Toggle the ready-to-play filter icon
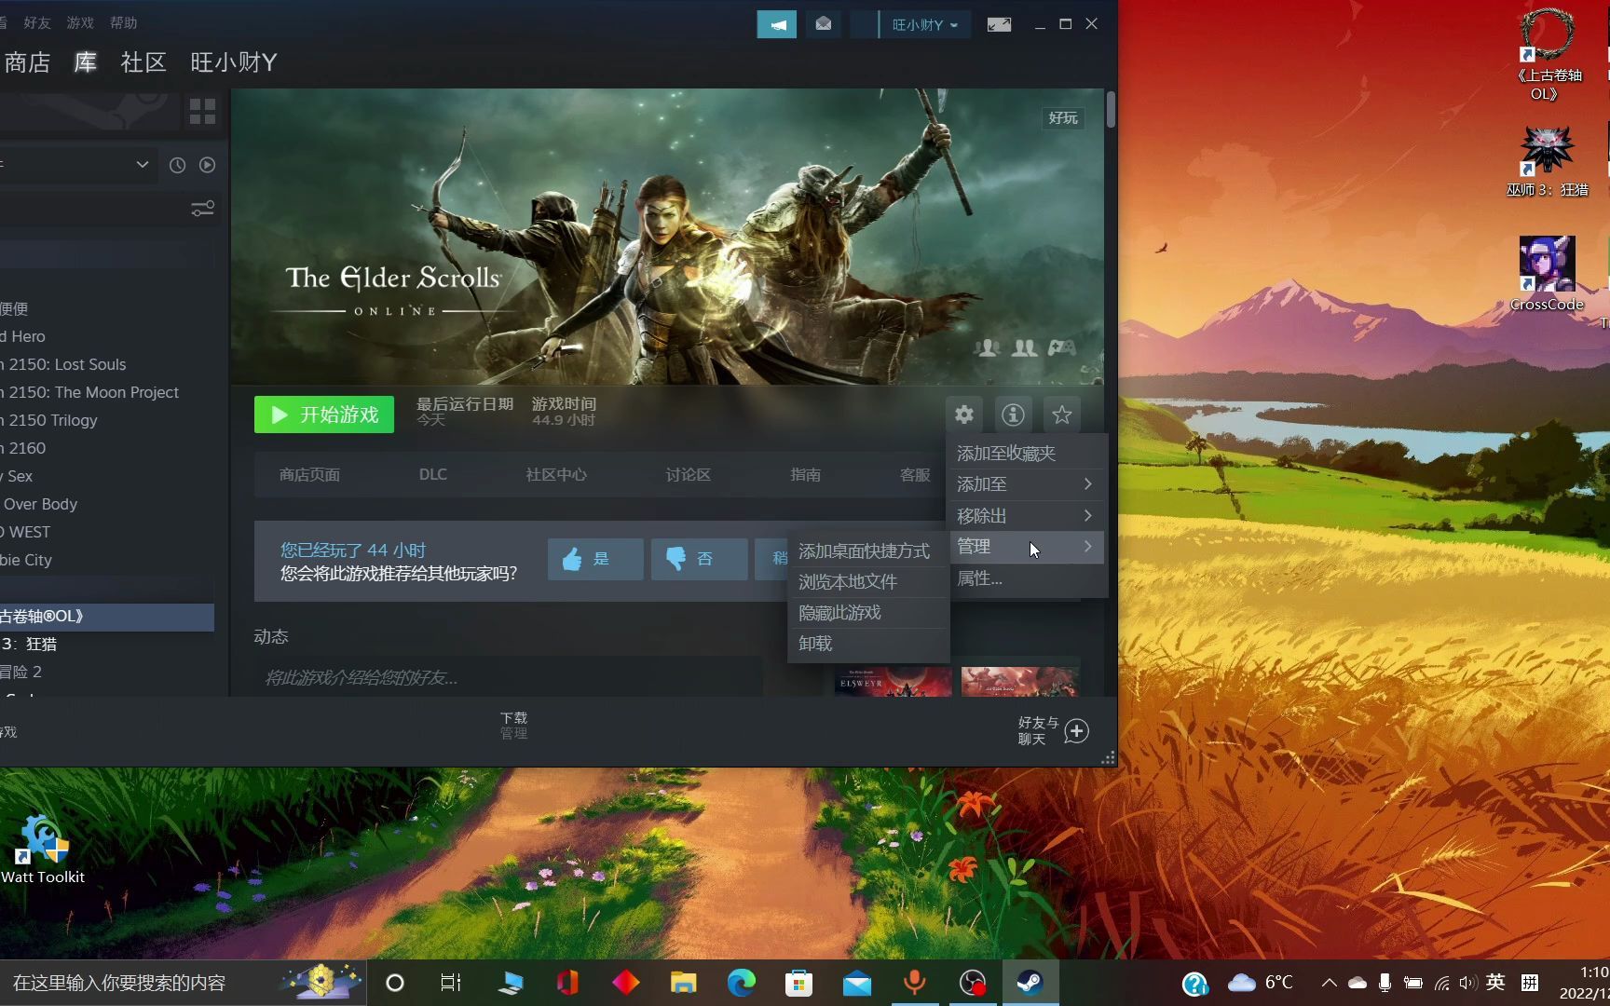1610x1006 pixels. (207, 165)
